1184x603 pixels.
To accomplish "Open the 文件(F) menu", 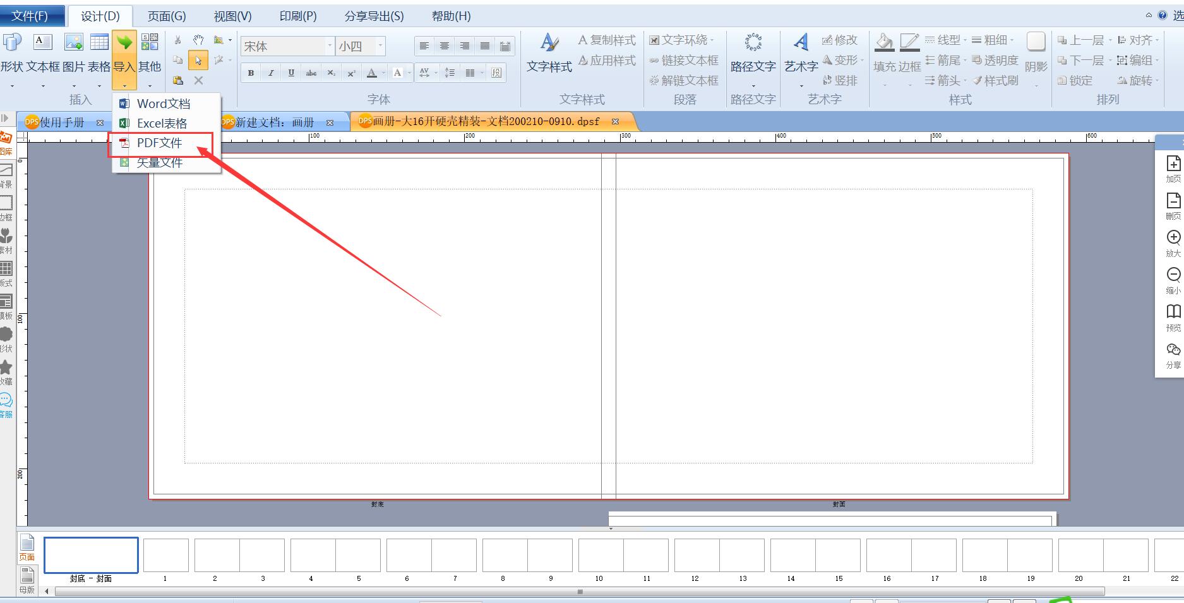I will (30, 16).
